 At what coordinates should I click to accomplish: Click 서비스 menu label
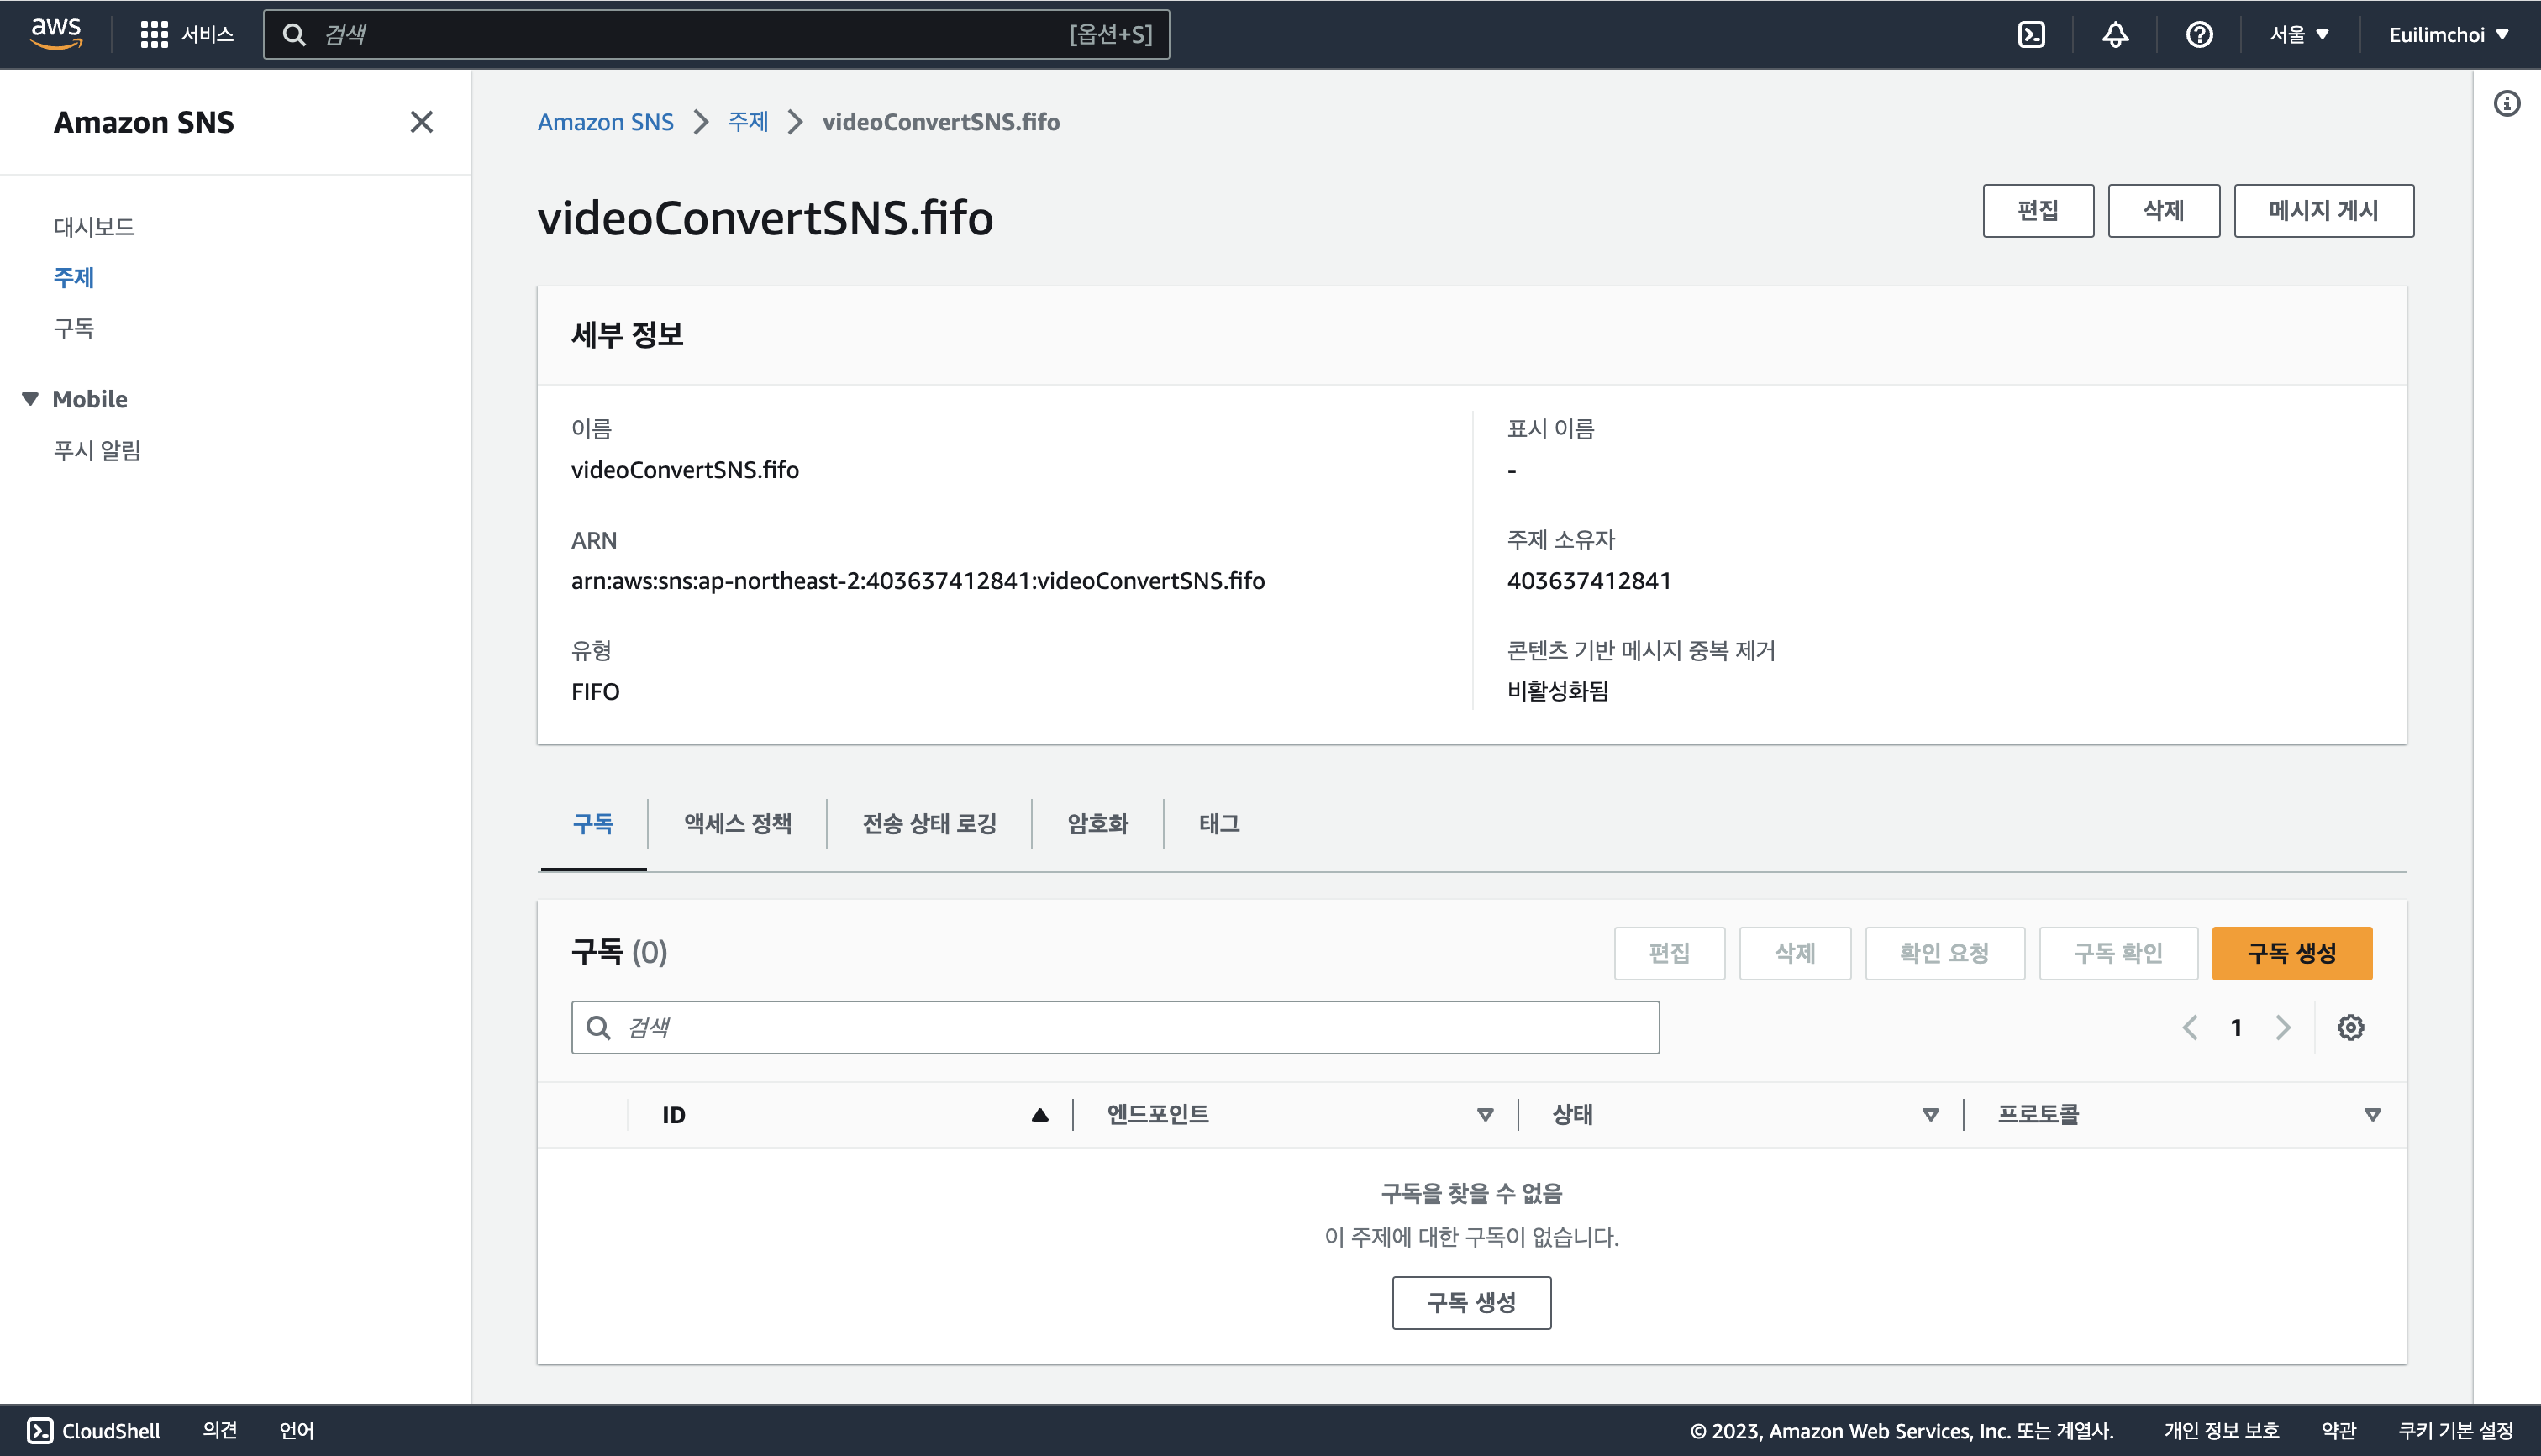point(207,34)
